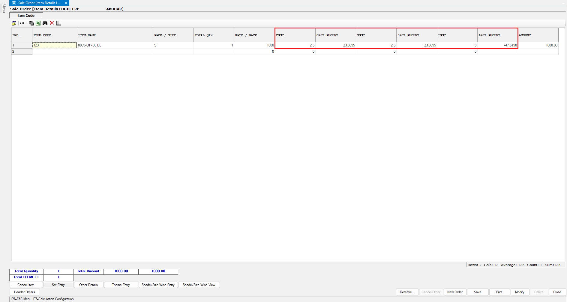
Task: Close the Sale Order tab
Action: 66,3
